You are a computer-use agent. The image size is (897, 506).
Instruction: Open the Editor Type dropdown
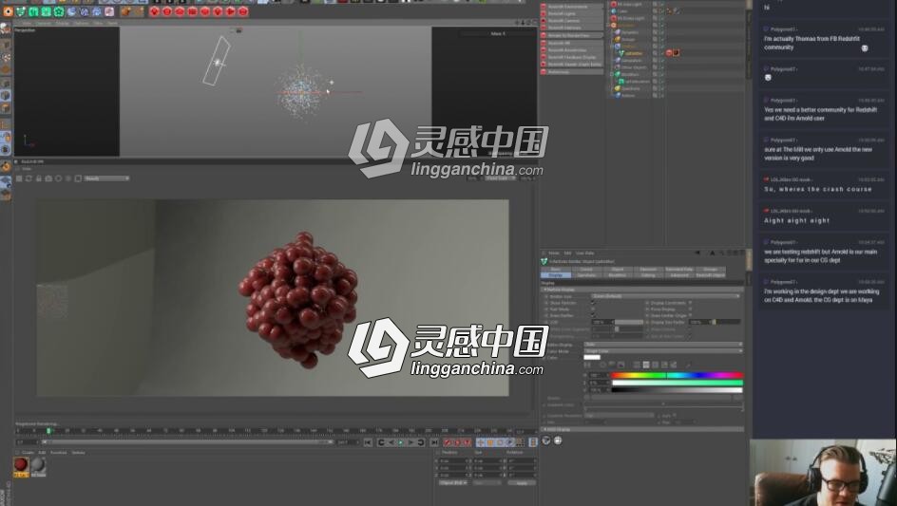click(666, 296)
